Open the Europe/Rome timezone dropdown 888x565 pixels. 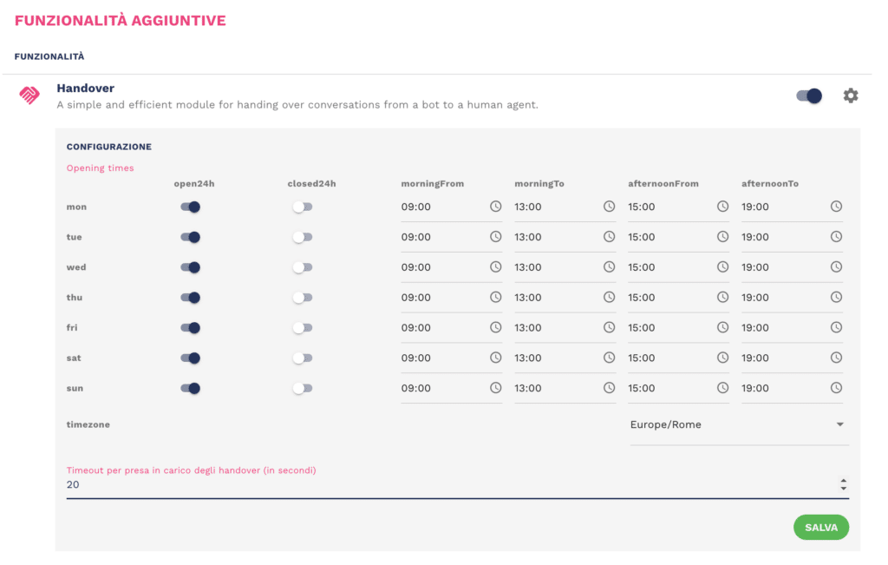(x=739, y=425)
